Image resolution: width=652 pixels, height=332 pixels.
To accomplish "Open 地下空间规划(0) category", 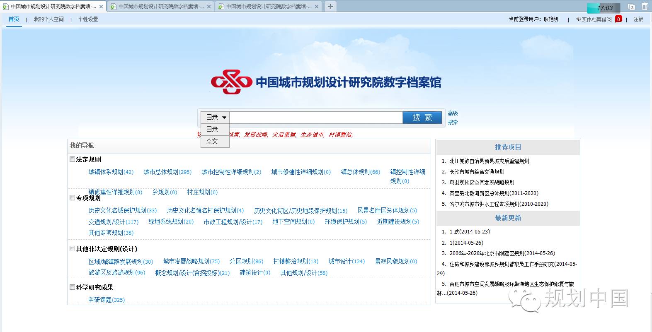I will click(x=293, y=221).
